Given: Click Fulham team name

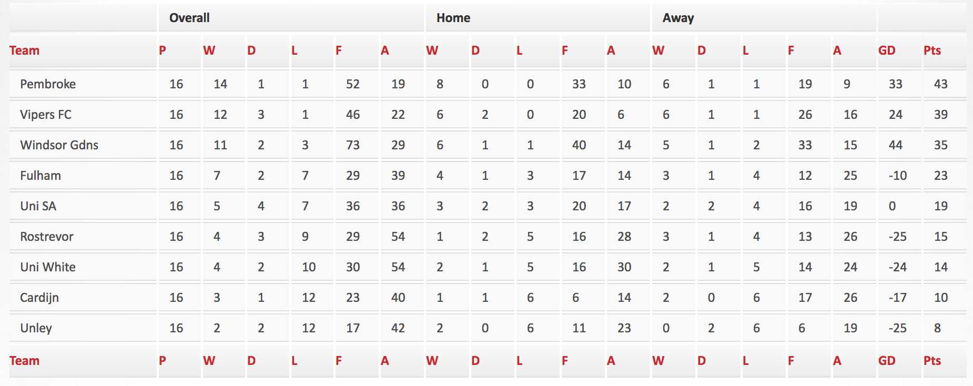Looking at the screenshot, I should point(40,176).
